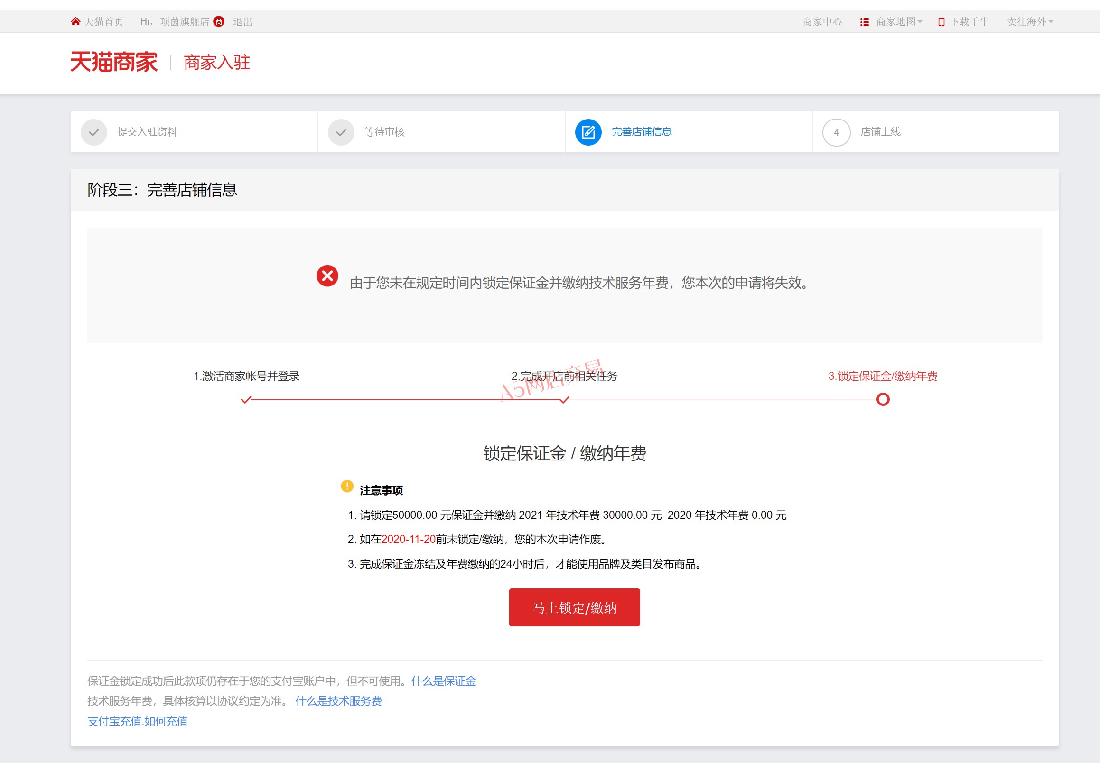Click the blue edit icon for 完善店铺信息
Image resolution: width=1100 pixels, height=763 pixels.
pos(588,132)
